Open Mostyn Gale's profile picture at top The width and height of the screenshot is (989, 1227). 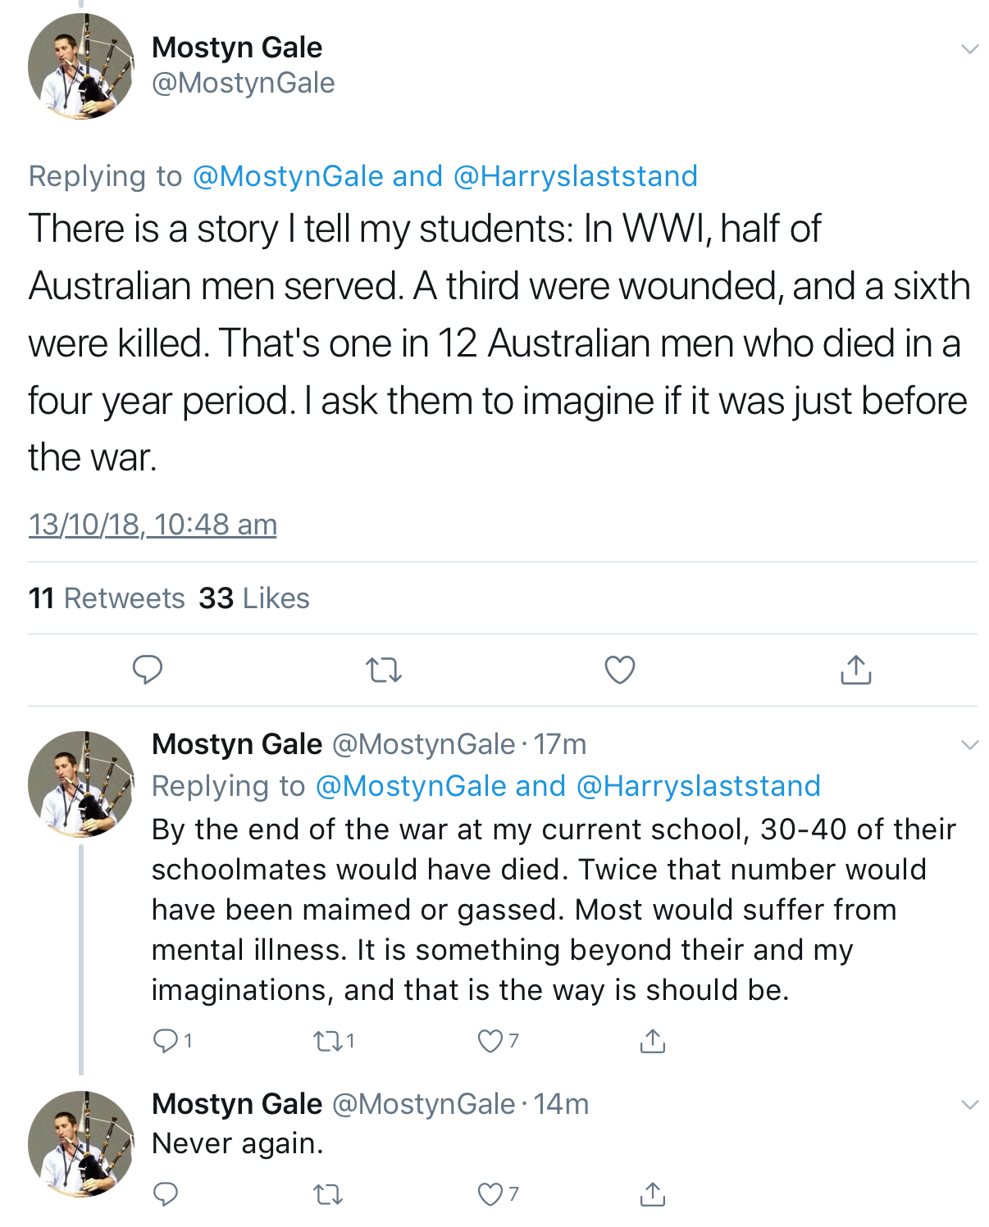pyautogui.click(x=80, y=66)
